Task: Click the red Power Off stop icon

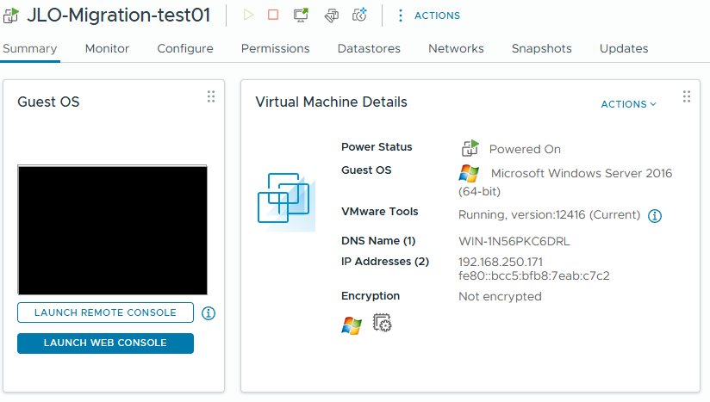Action: 273,15
